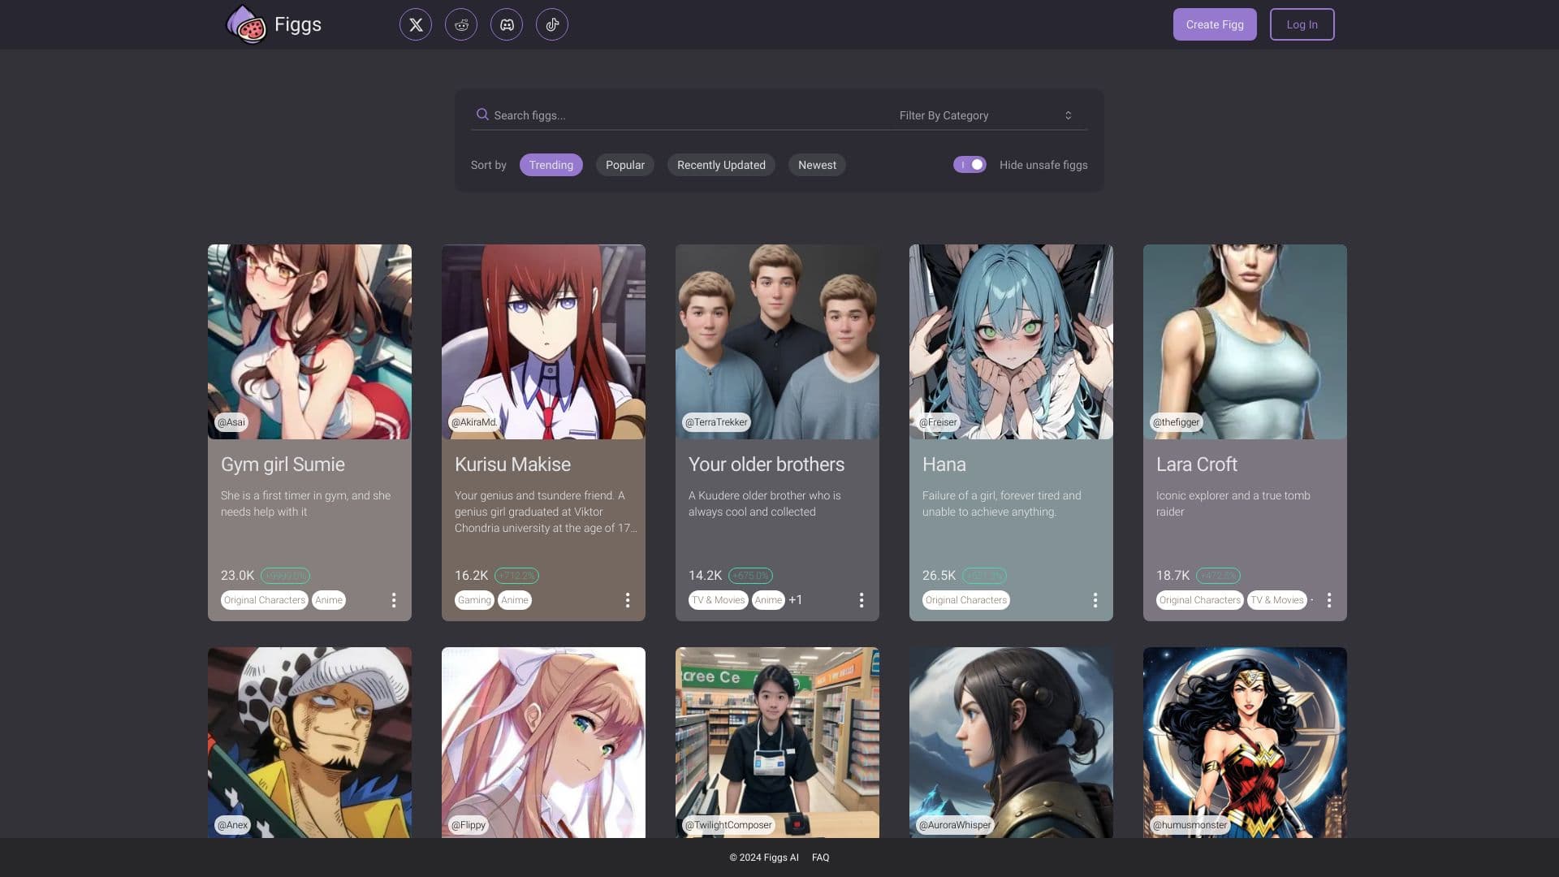Viewport: 1559px width, 877px height.
Task: Sort figgs by Popular
Action: pyautogui.click(x=624, y=165)
